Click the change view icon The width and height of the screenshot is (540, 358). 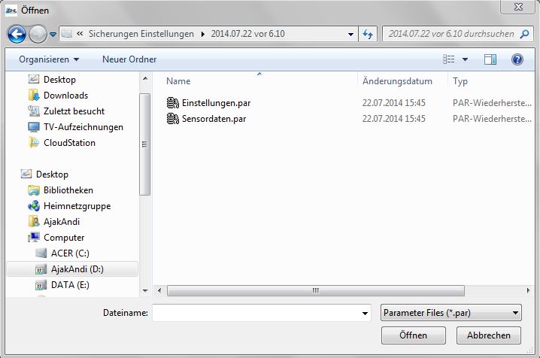(449, 59)
